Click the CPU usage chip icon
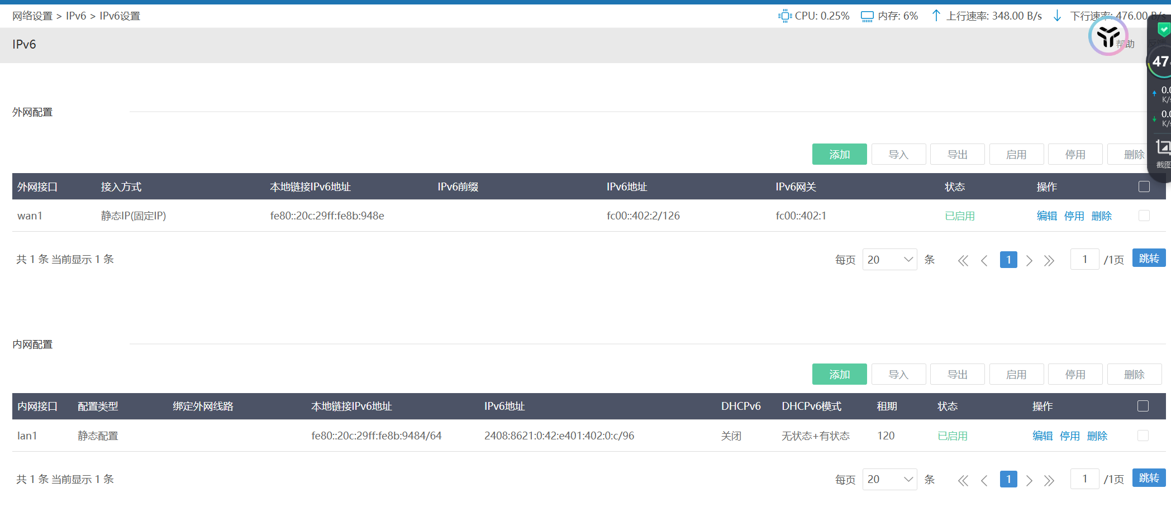 (x=784, y=16)
